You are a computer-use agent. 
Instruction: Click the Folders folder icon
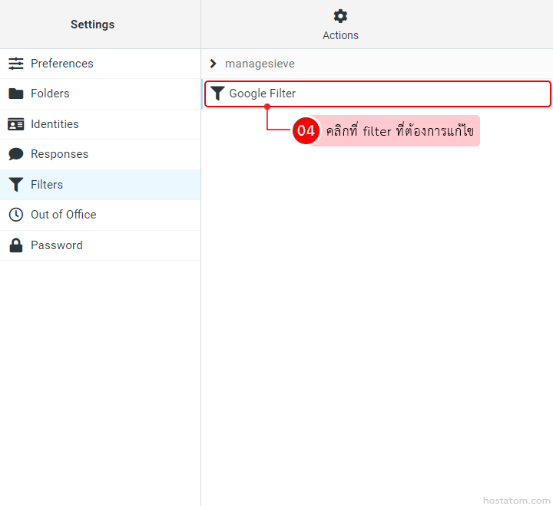click(x=16, y=94)
